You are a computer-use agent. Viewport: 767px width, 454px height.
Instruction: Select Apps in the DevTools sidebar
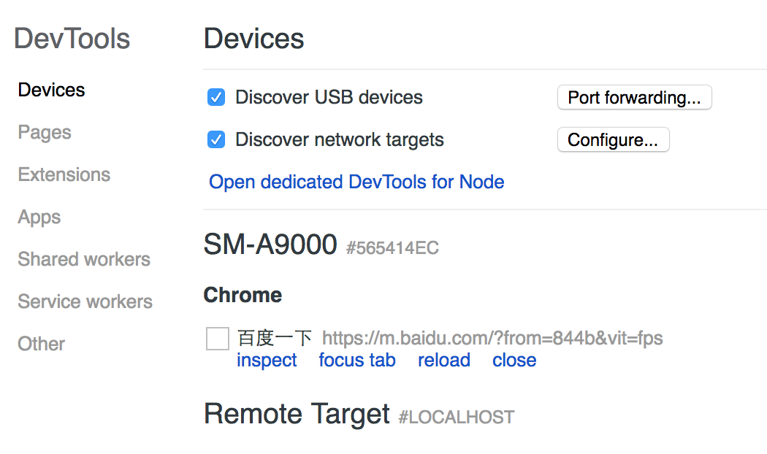[x=39, y=217]
